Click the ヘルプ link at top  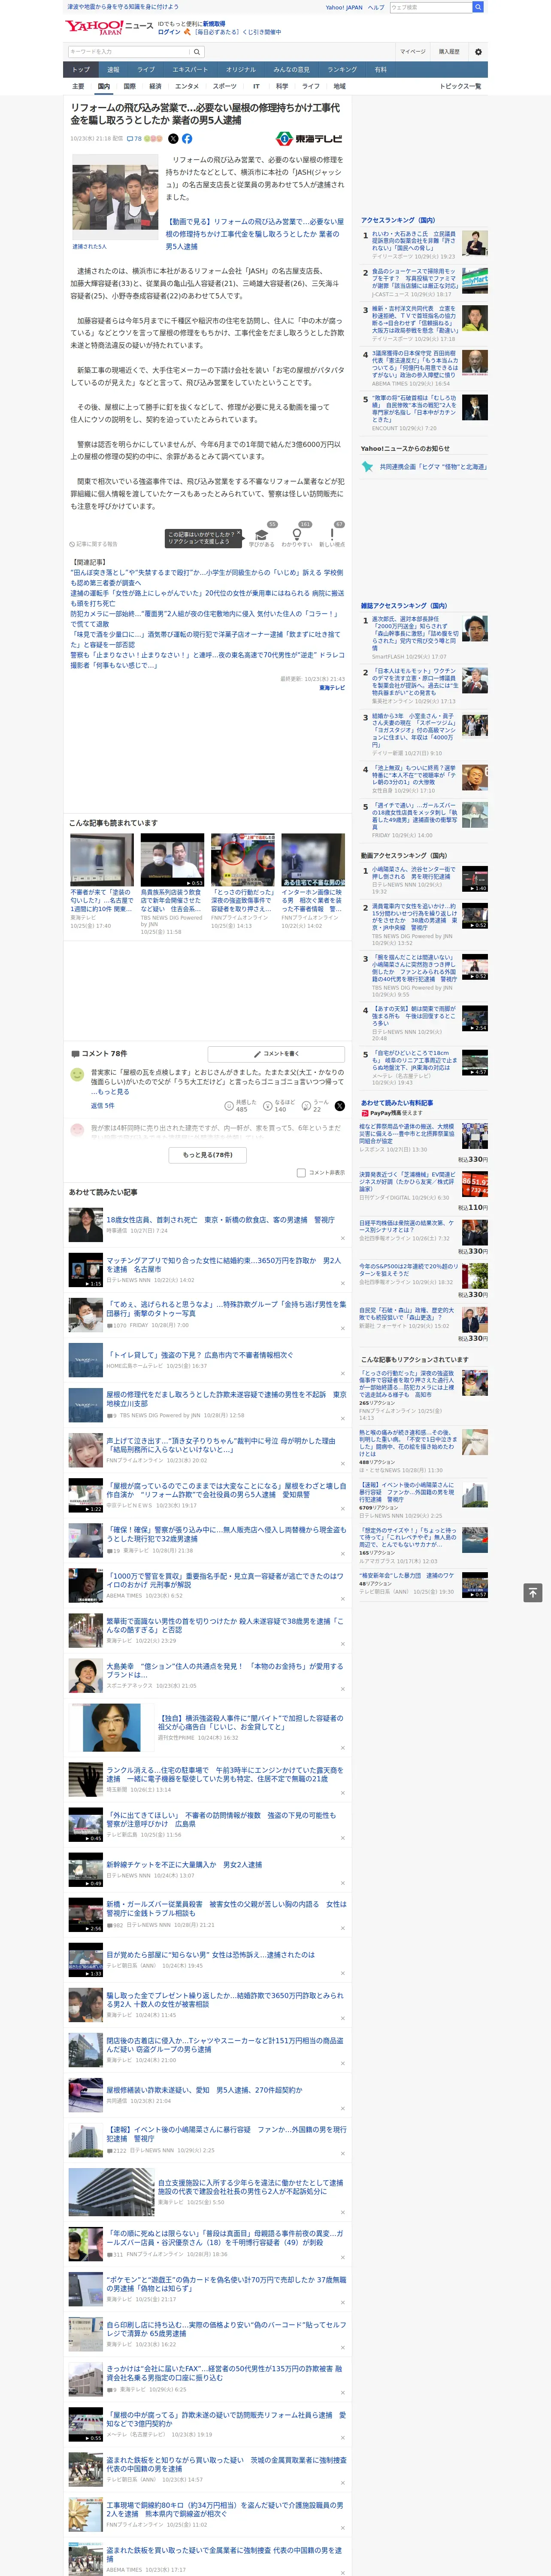pos(375,7)
